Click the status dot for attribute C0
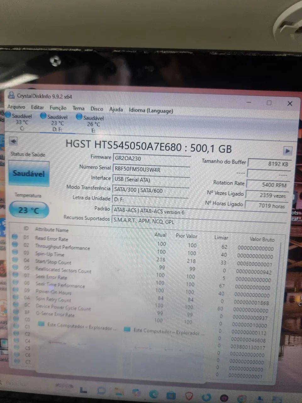302x403 pixels. coord(16,319)
